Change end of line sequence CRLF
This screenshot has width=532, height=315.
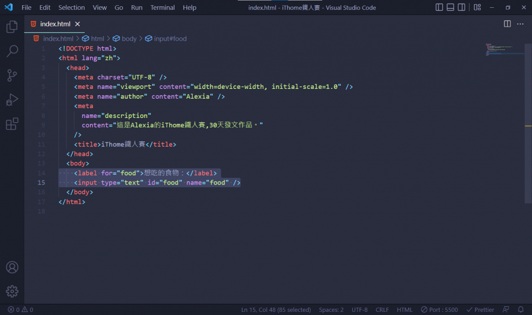click(x=382, y=310)
